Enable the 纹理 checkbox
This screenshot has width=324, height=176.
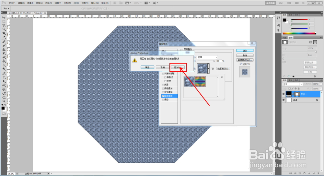[165, 81]
